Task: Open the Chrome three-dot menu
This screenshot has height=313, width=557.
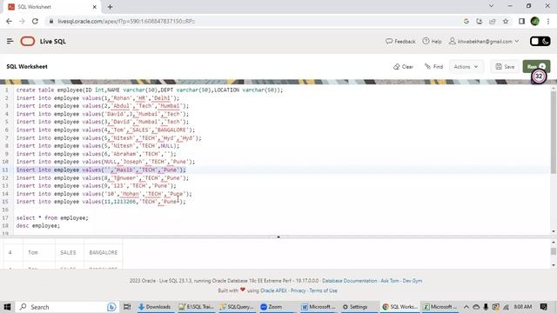Action: coord(548,21)
